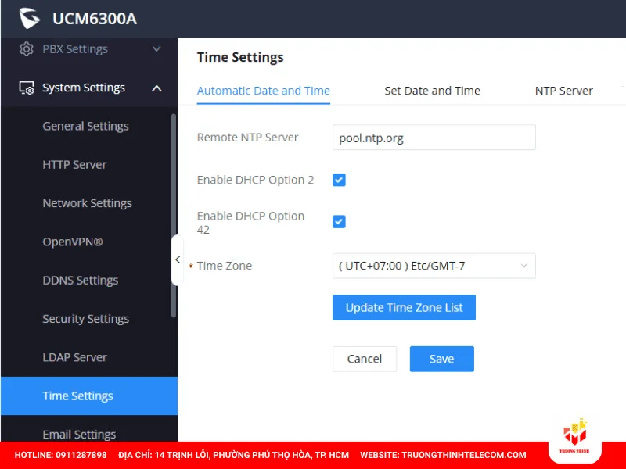Click the System Settings monitor icon

(27, 88)
